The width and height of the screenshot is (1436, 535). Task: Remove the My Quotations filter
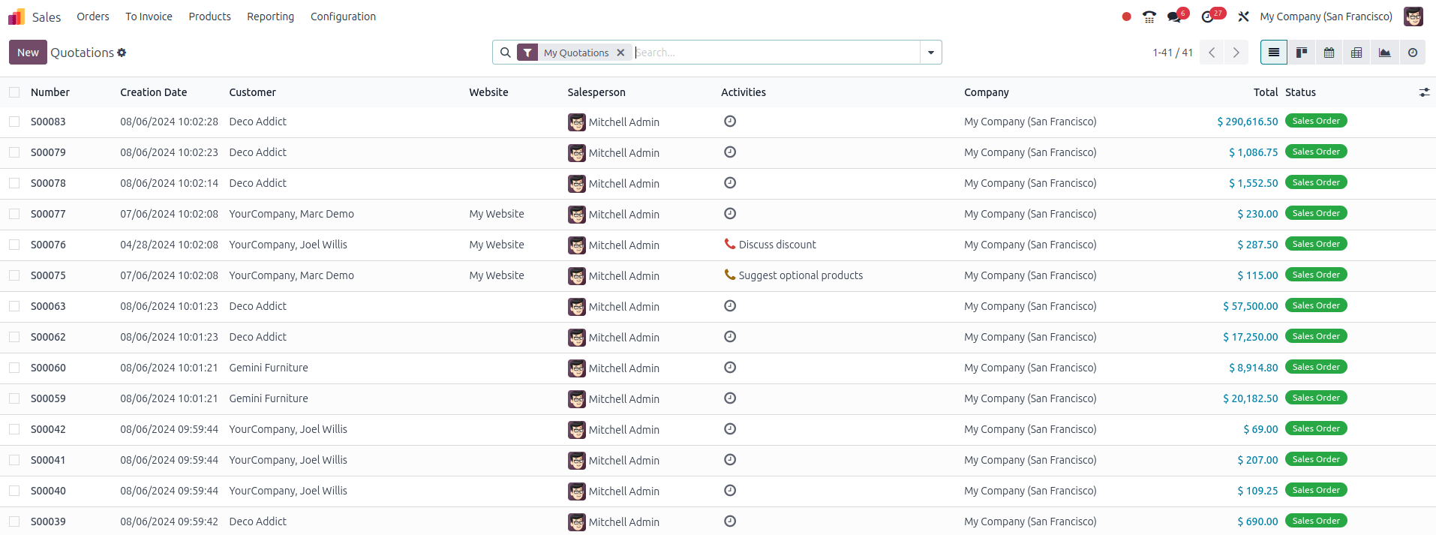click(620, 53)
